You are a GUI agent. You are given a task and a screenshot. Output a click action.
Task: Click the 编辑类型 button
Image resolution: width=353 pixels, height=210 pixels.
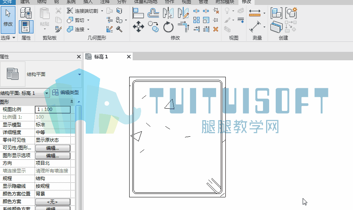click(x=65, y=93)
